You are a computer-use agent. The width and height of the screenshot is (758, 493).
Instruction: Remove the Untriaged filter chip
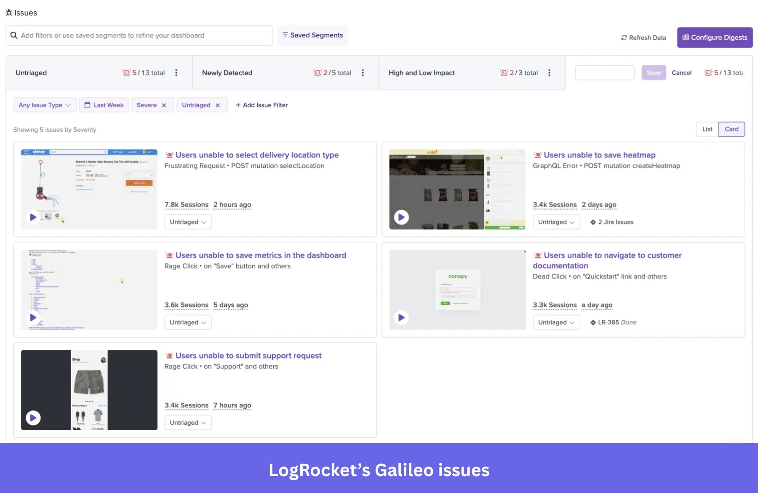218,105
